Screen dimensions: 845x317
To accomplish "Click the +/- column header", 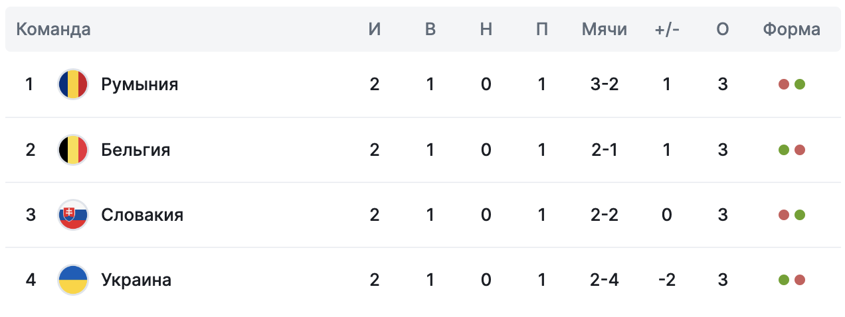I will coord(667,30).
